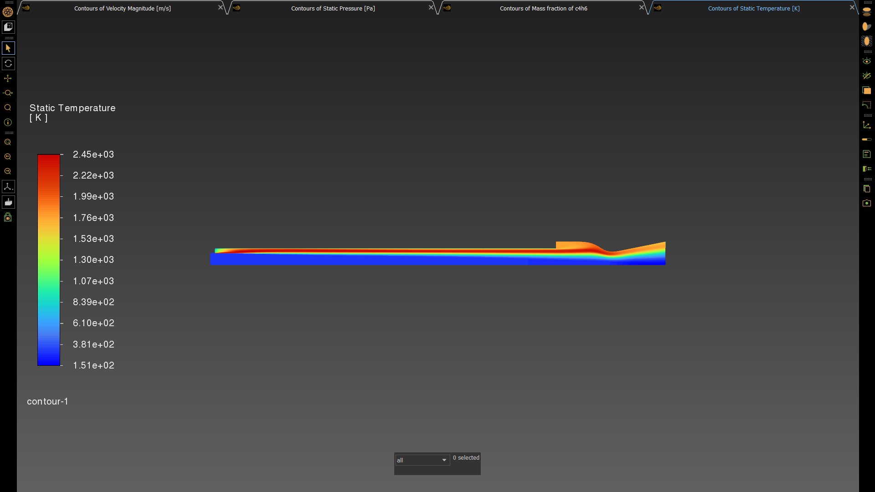Click the temperature color legend bar
Screen dimensions: 875x492
49,260
